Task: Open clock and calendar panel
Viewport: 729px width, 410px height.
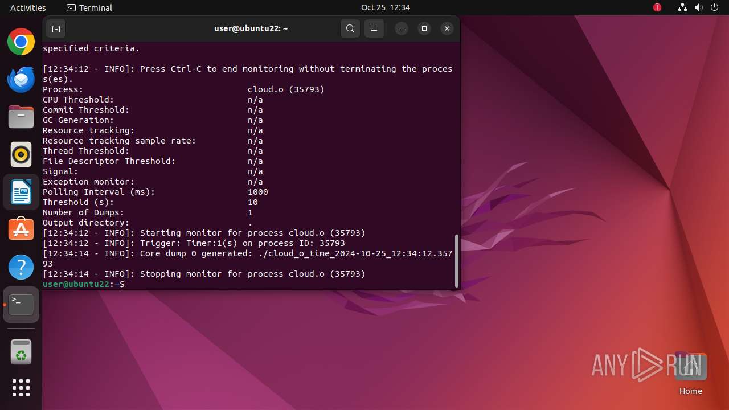Action: tap(386, 7)
